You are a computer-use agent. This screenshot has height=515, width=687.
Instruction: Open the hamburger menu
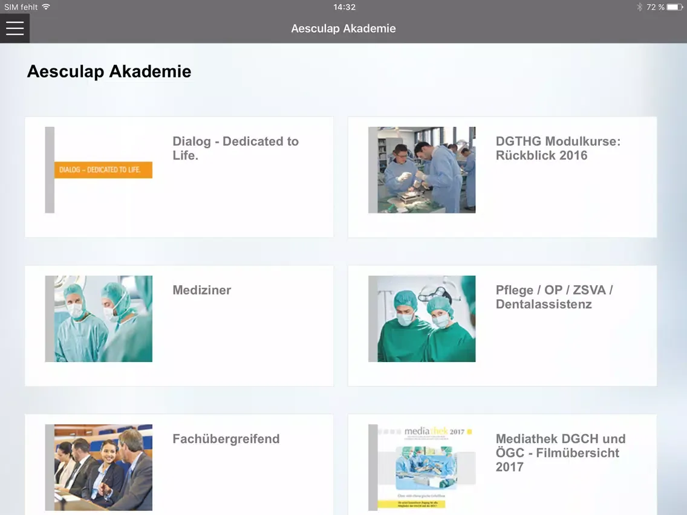(15, 28)
